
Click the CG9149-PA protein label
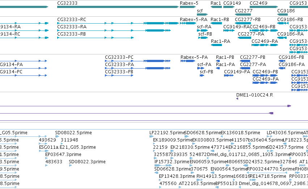(237, 72)
